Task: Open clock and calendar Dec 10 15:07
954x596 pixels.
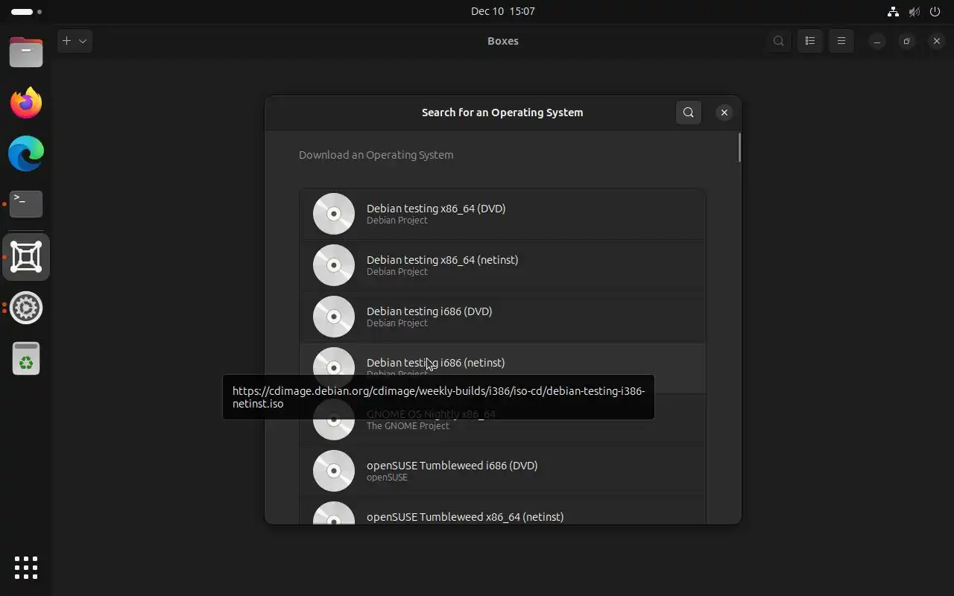Action: [x=503, y=11]
